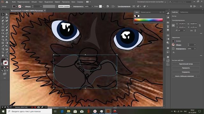Select the Column Graph tool
This screenshot has height=114, width=204.
(x=7, y=49)
